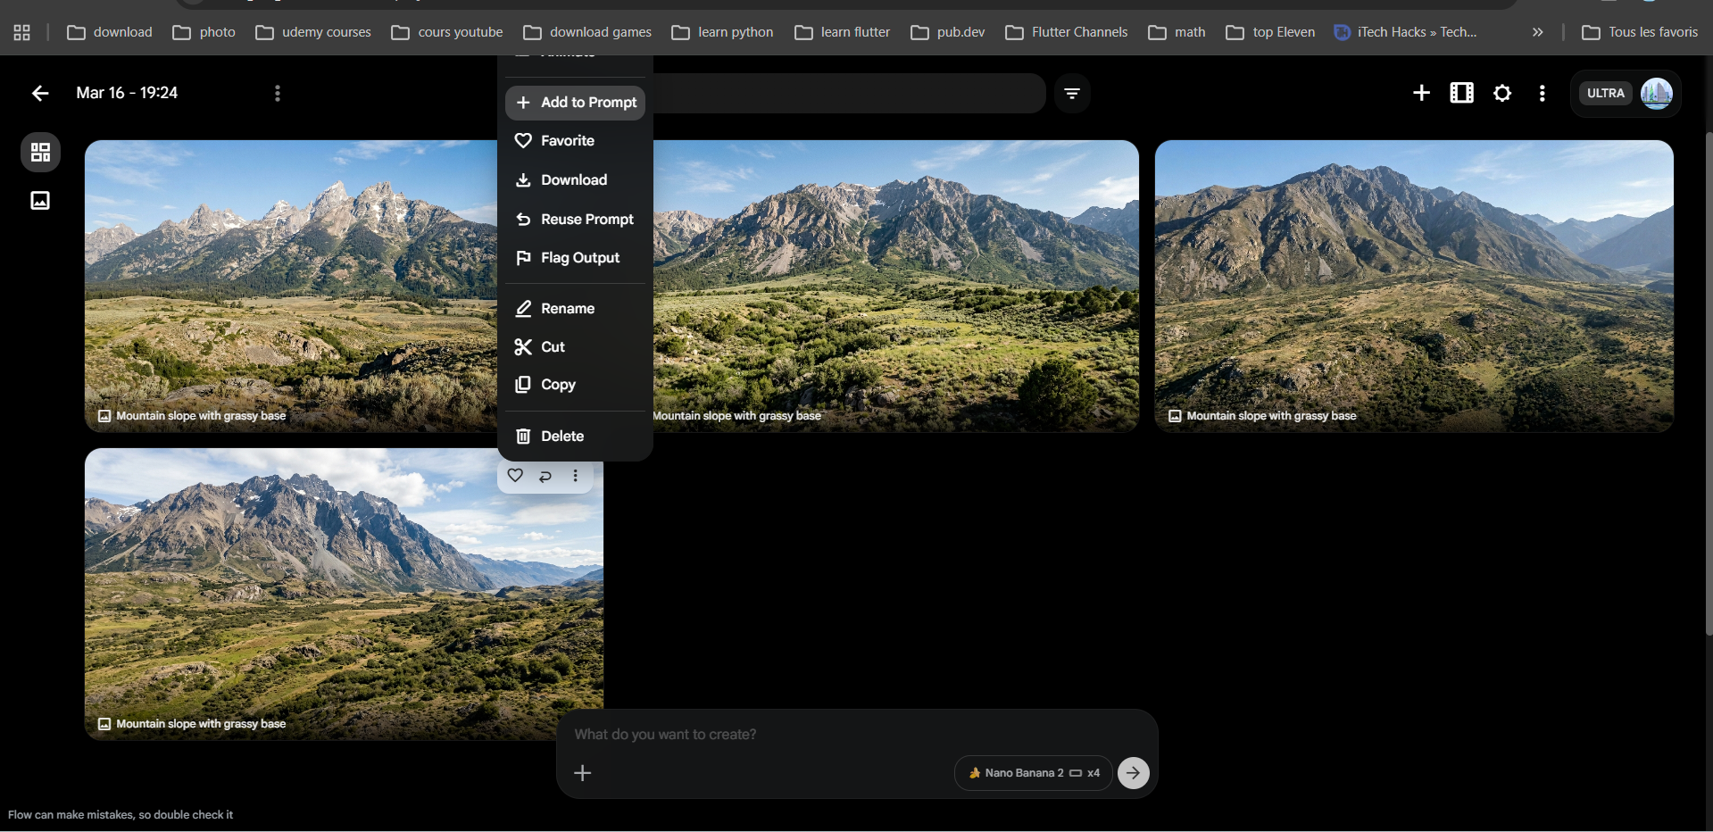Viewport: 1713px width, 832px height.
Task: Select the image gallery icon in the sidebar
Action: pos(40,200)
